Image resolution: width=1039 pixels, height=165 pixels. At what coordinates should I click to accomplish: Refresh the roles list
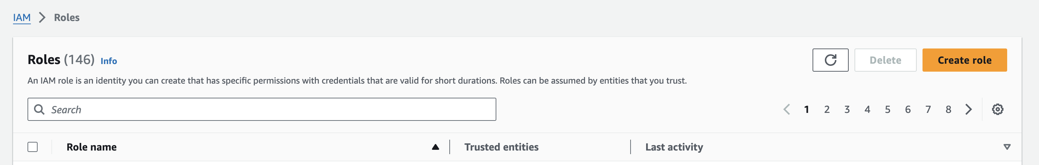[830, 60]
